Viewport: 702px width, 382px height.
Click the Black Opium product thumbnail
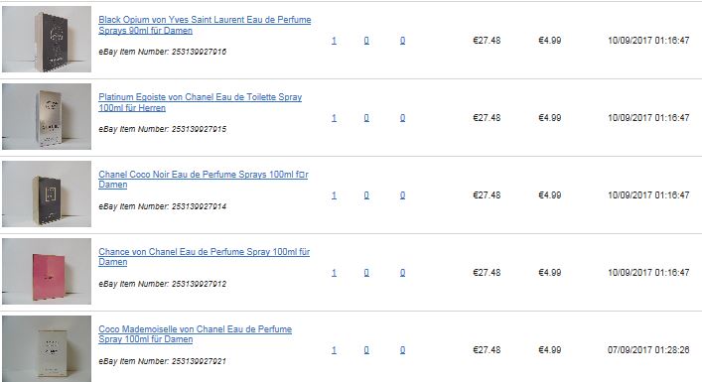(47, 39)
